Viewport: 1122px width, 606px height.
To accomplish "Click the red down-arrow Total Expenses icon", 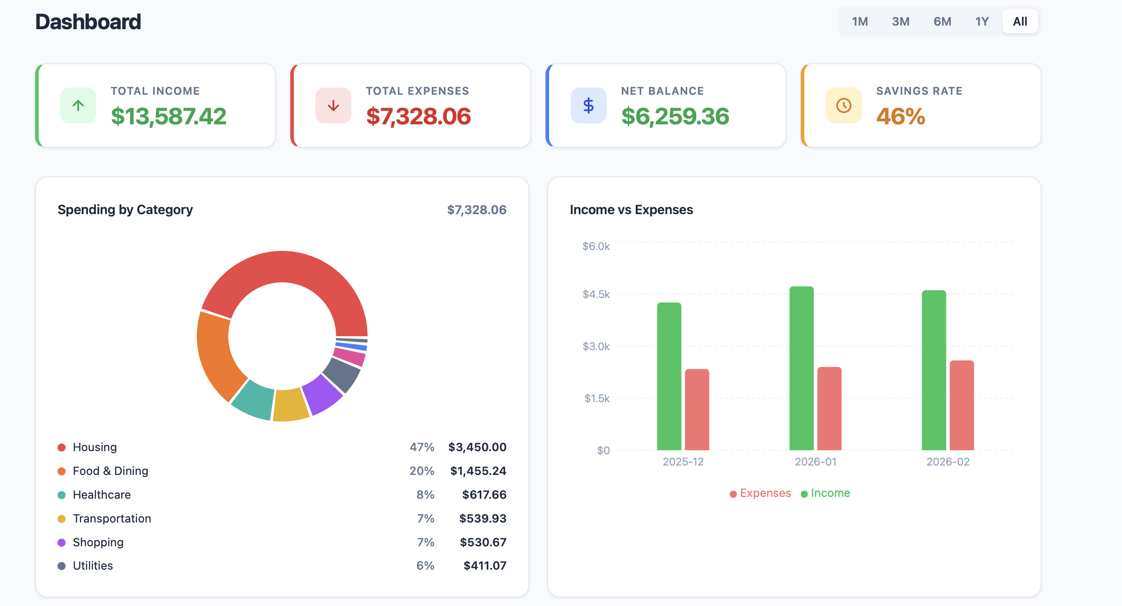I will pyautogui.click(x=333, y=105).
